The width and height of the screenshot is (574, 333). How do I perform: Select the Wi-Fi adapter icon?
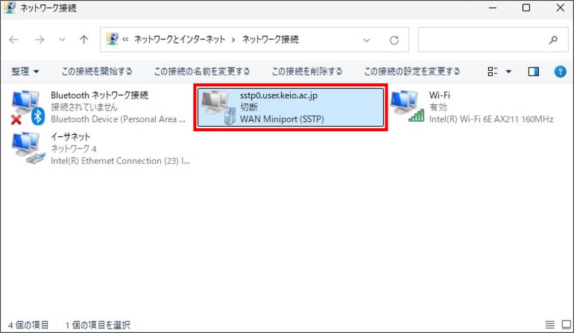[x=407, y=107]
